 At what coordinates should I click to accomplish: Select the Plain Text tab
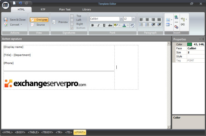tap(65, 10)
